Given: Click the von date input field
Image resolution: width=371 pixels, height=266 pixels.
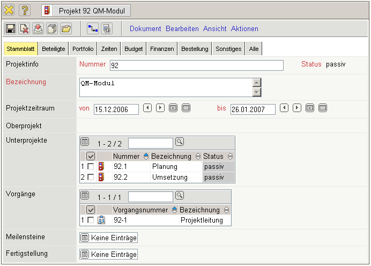Looking at the screenshot, I should click(116, 109).
